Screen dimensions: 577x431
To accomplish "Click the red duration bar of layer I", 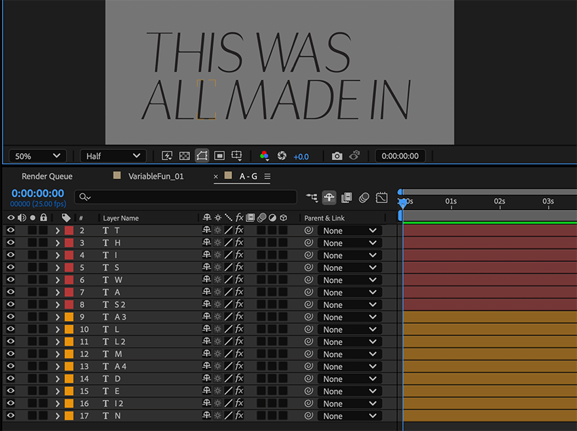I will point(490,255).
